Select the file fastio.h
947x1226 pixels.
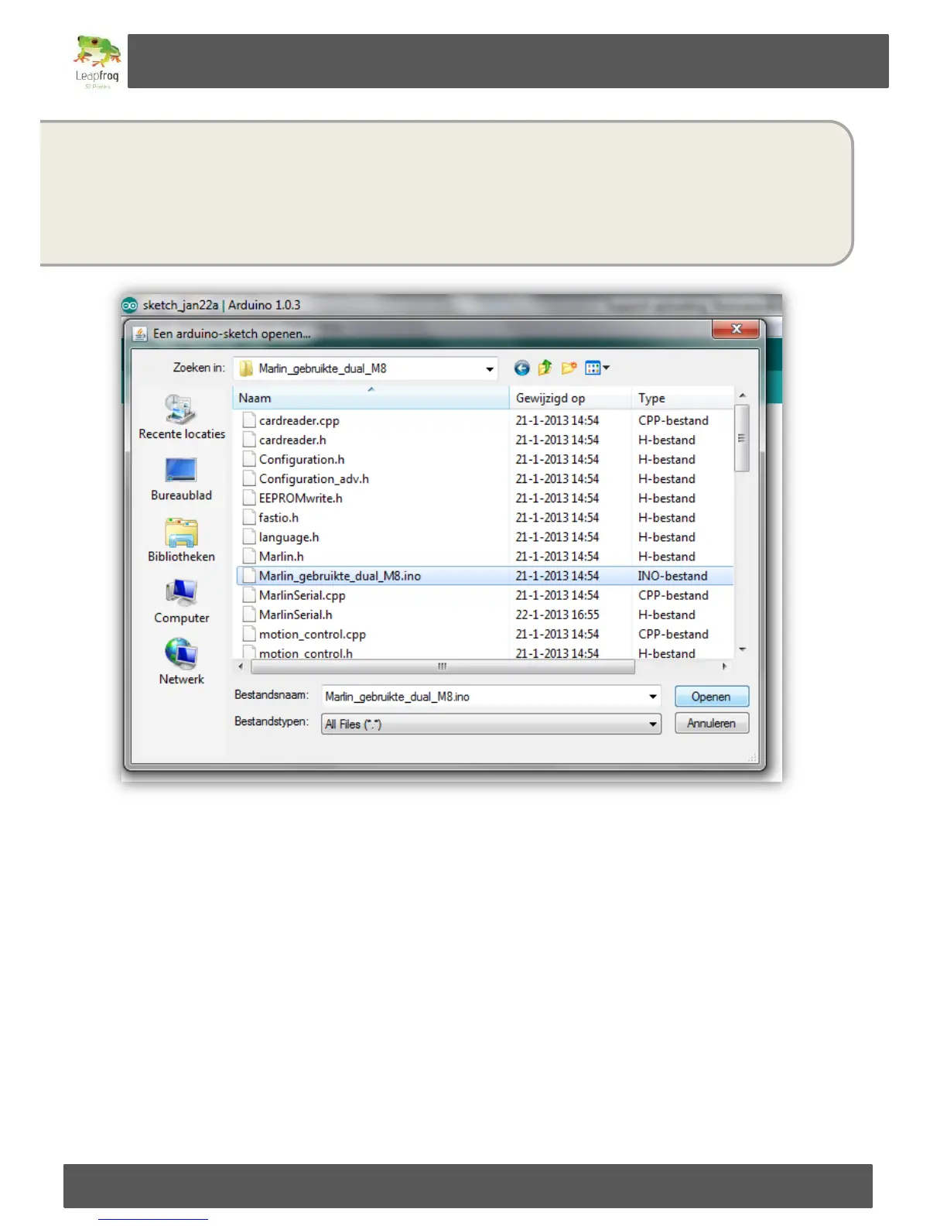click(x=279, y=518)
